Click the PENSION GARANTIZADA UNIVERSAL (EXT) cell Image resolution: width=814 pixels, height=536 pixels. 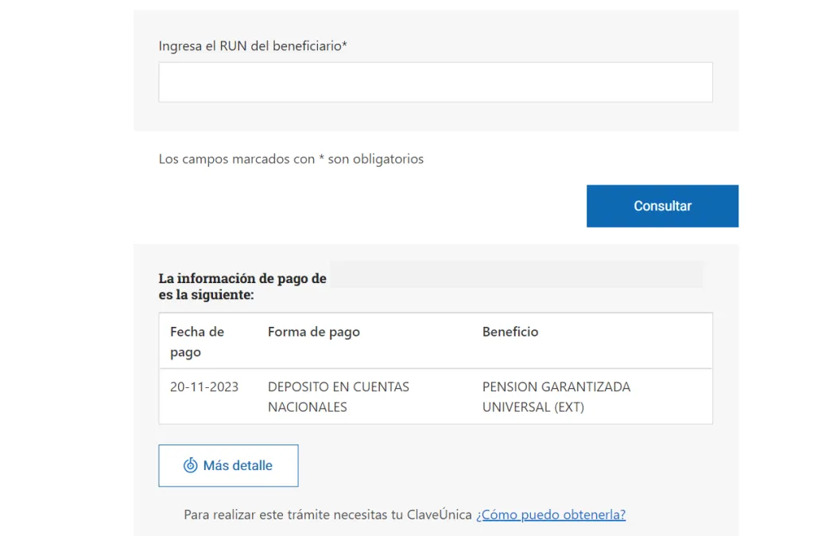click(556, 397)
